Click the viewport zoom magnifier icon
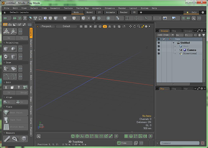Screen dimensions: 208x148 [x=139, y=26]
